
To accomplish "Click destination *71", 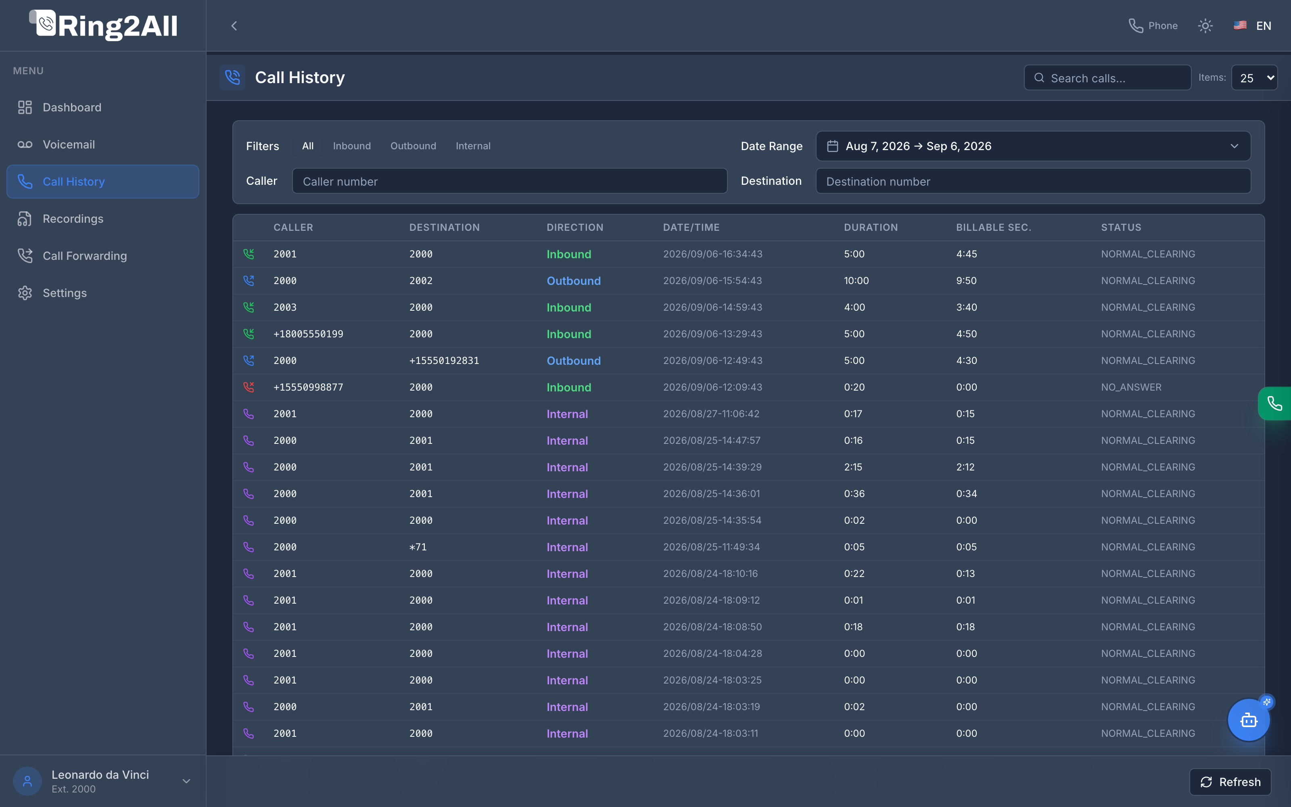I will [418, 547].
